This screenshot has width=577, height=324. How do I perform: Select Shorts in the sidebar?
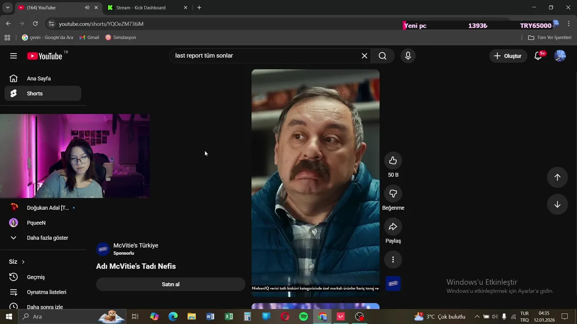coord(43,94)
